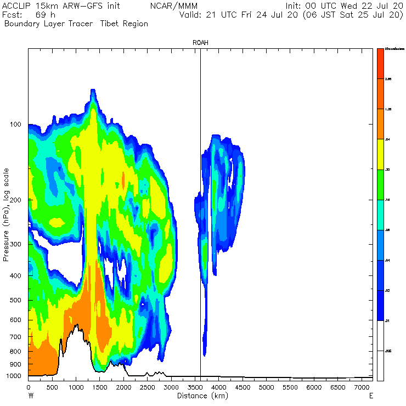Screen dimensions: 406x406
Task: Click the medium blue colorbar segment above .02
Action: (380, 275)
